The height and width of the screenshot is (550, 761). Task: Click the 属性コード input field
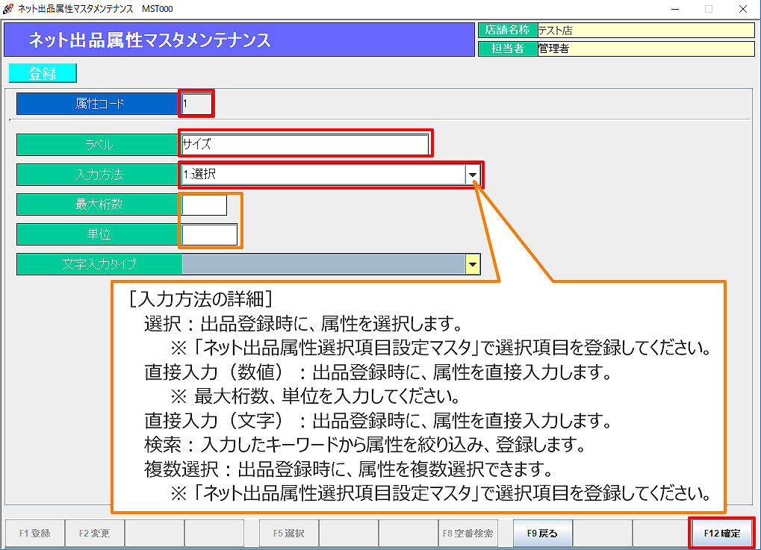point(196,103)
